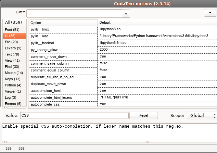
Task: Select the Text (79) category
Action: [14, 54]
